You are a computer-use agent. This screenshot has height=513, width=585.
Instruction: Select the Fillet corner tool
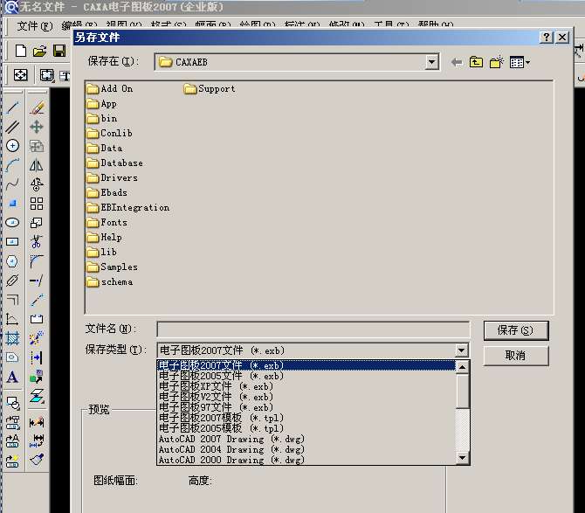coord(37,261)
